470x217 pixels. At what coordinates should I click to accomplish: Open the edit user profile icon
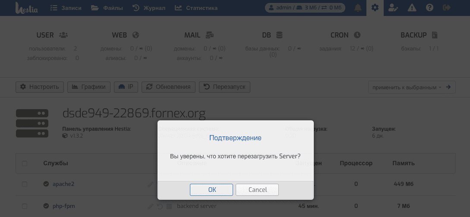393,8
